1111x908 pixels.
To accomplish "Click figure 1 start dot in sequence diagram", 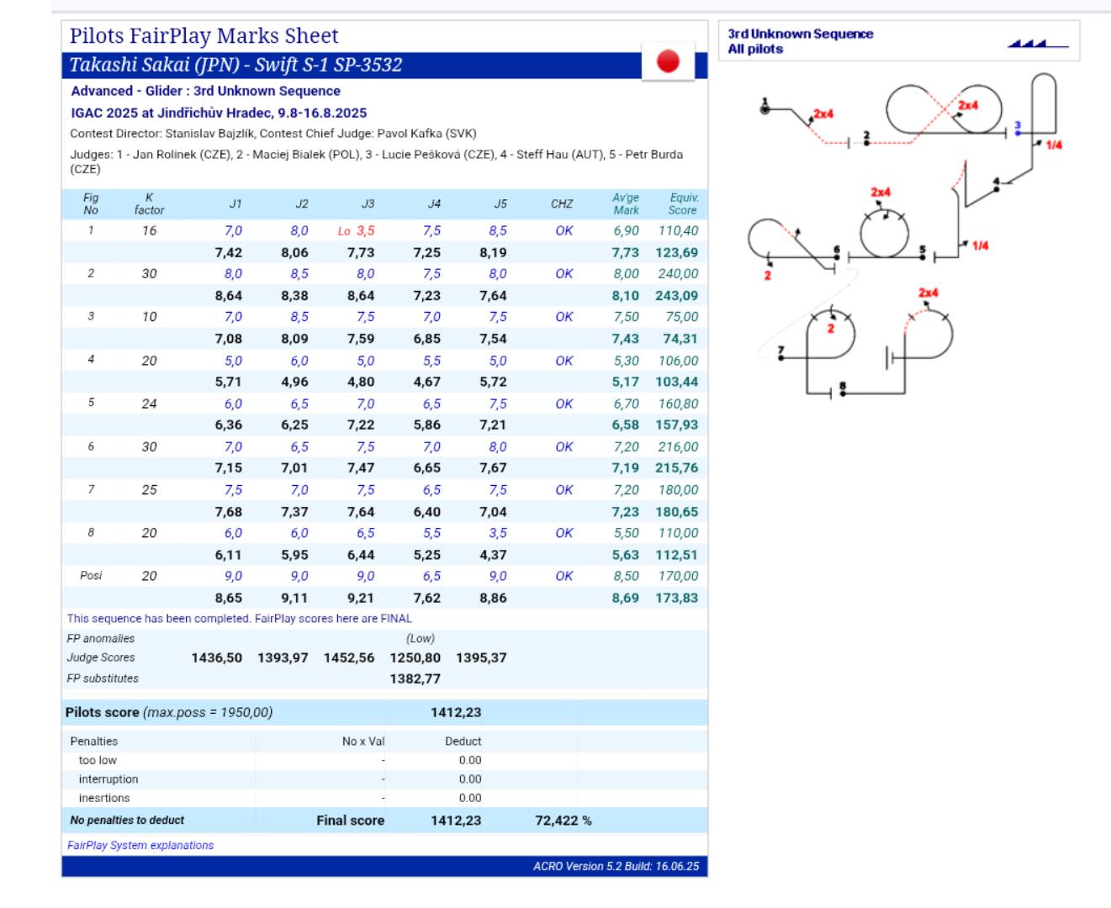I will (764, 108).
